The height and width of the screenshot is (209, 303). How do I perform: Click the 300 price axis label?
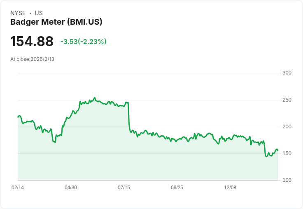point(287,73)
